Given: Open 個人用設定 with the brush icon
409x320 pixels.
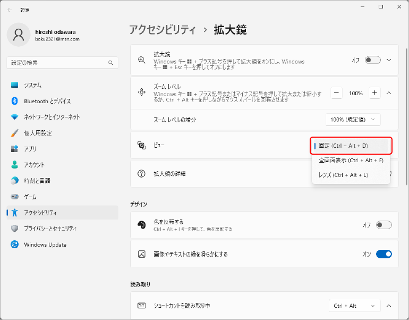Looking at the screenshot, I should pos(38,133).
